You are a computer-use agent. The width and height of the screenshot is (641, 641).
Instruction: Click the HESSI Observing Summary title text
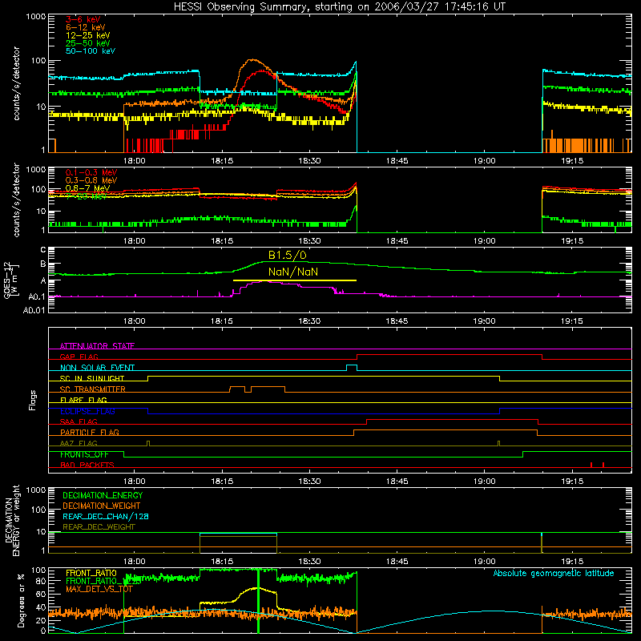click(x=339, y=7)
